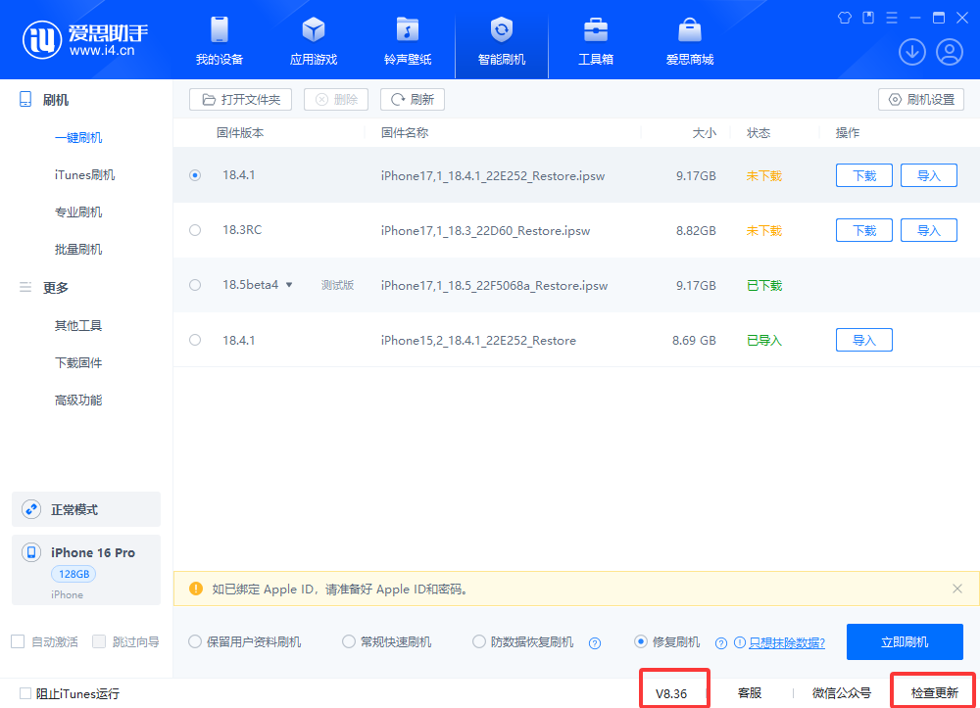Open 我的设备 device icon in top navigation
Viewport: 980px width, 708px height.
[220, 30]
